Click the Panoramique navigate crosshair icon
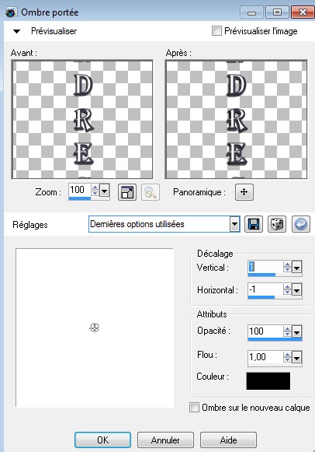315x452 pixels. (244, 192)
